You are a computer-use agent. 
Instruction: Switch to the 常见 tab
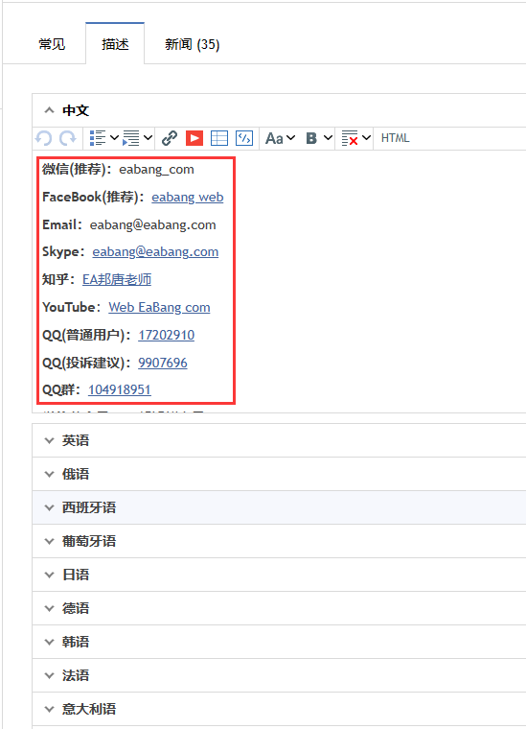click(52, 44)
